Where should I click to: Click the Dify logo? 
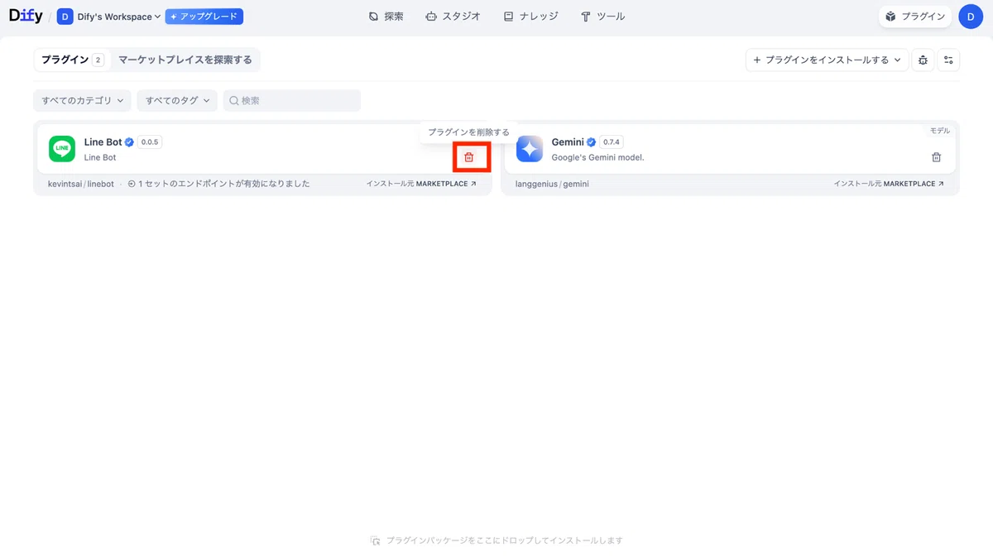point(26,16)
